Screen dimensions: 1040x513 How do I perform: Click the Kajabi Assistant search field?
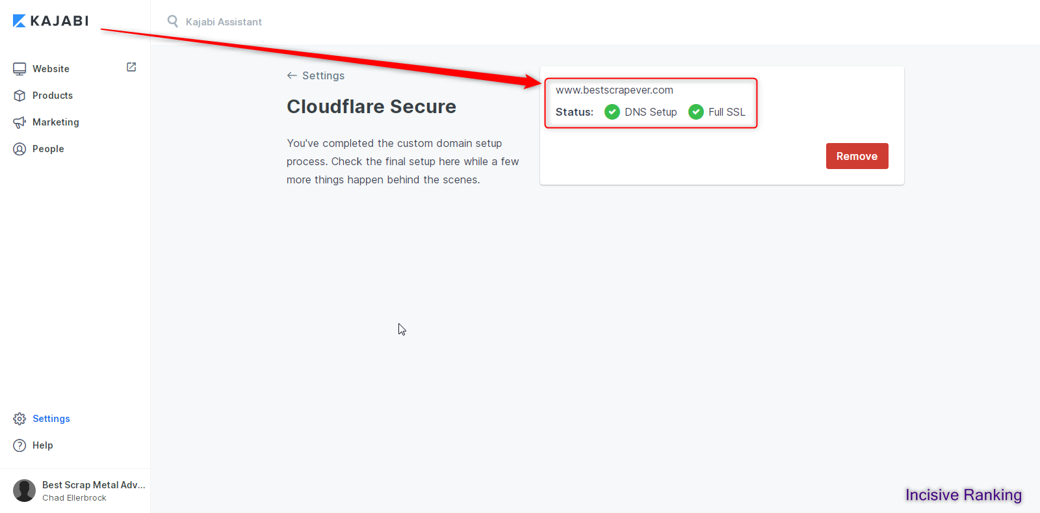pos(224,21)
